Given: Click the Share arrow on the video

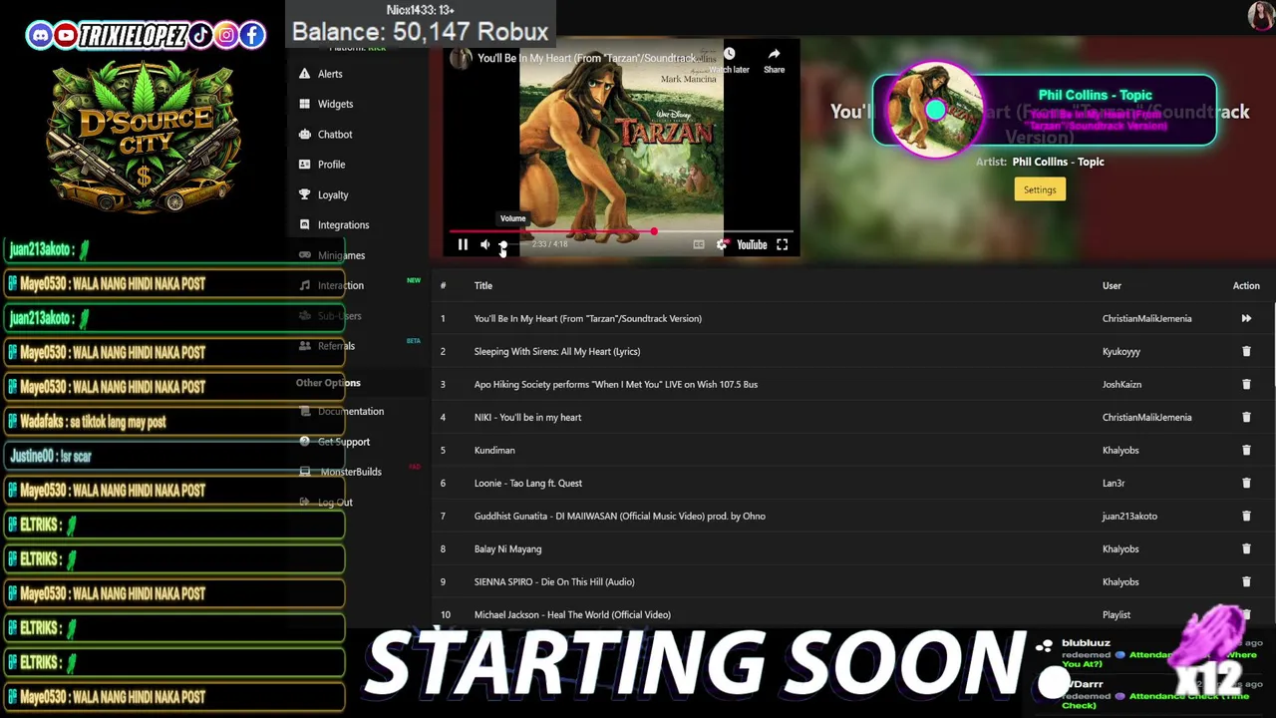Looking at the screenshot, I should coord(774,55).
